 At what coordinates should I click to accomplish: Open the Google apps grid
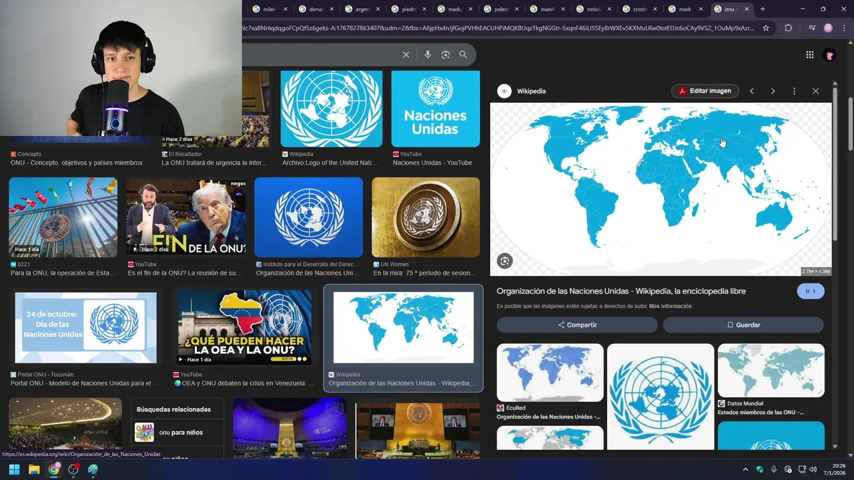click(810, 55)
